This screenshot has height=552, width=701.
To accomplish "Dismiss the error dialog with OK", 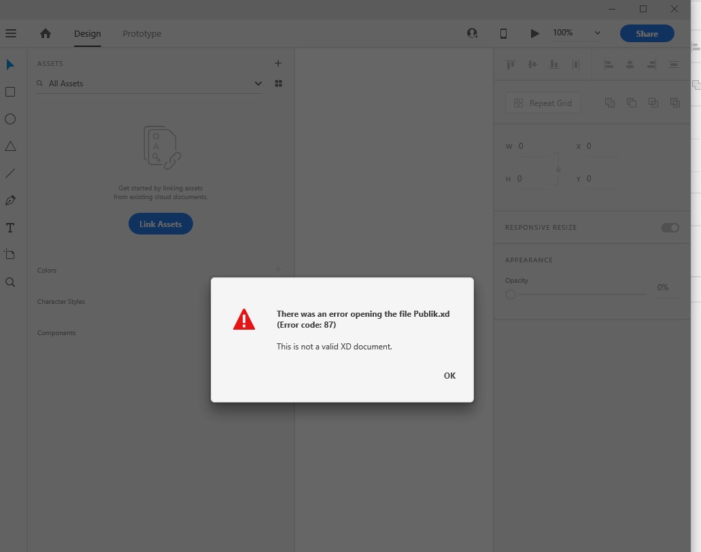I will pyautogui.click(x=449, y=375).
